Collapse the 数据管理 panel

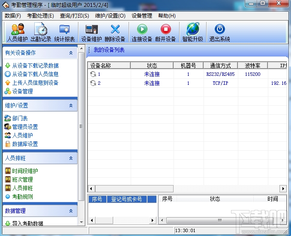click(x=71, y=211)
